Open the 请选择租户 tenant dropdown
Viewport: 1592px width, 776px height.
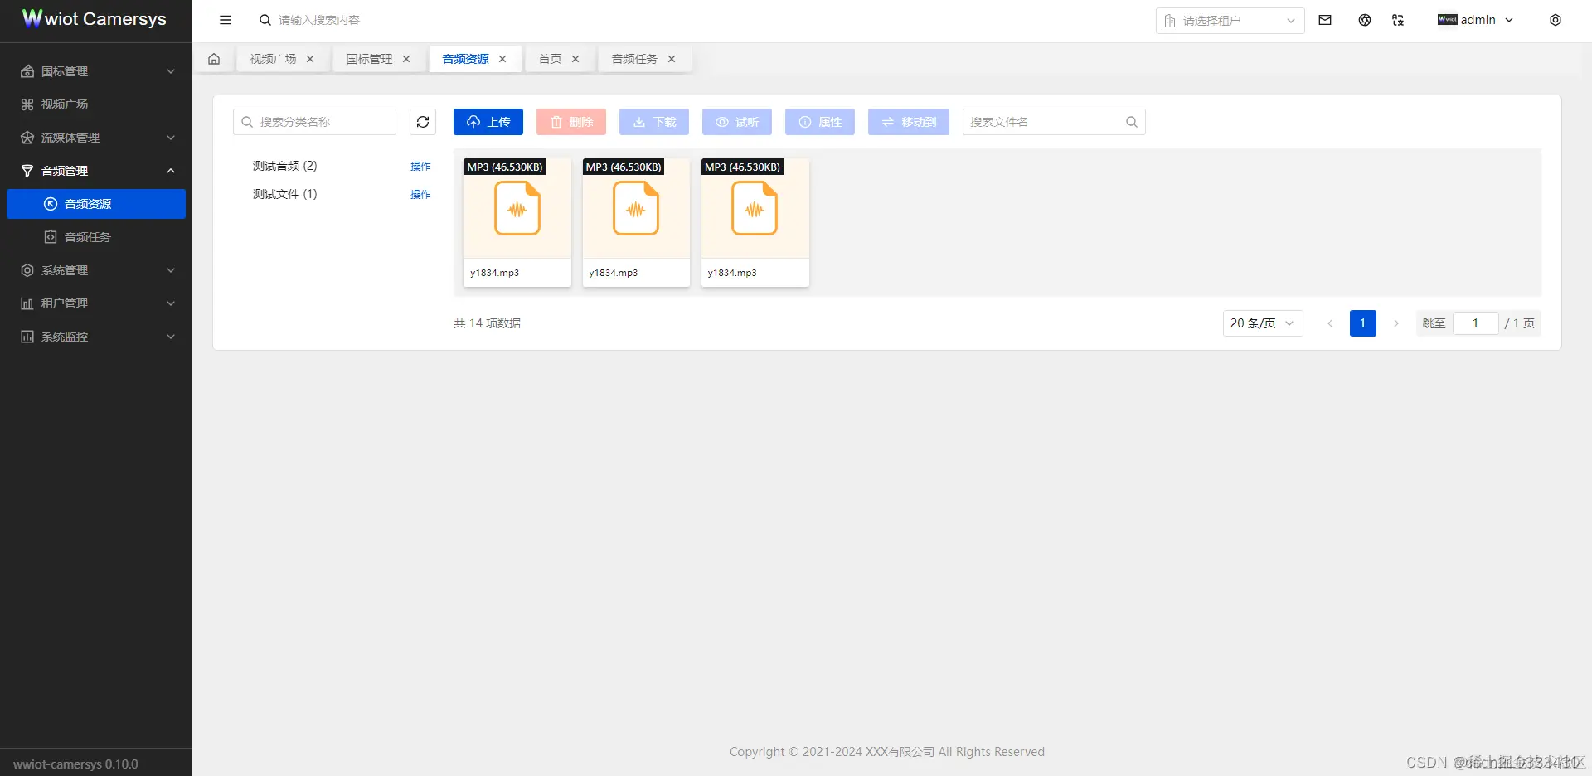1230,21
